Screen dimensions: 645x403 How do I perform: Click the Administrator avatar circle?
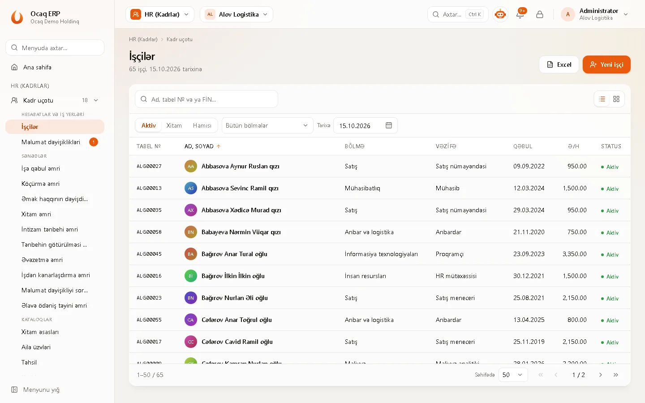(568, 14)
